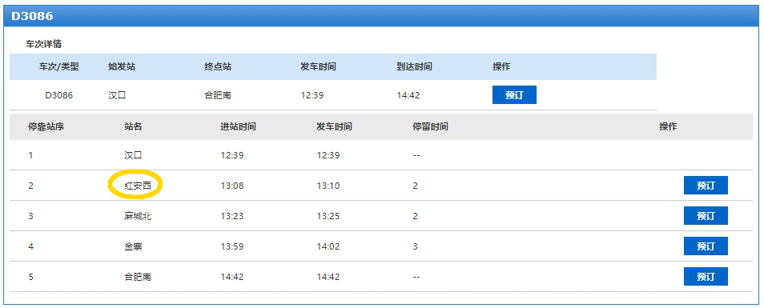Image resolution: width=764 pixels, height=308 pixels.
Task: Book ticket for 合肥南 station row
Action: [x=706, y=276]
